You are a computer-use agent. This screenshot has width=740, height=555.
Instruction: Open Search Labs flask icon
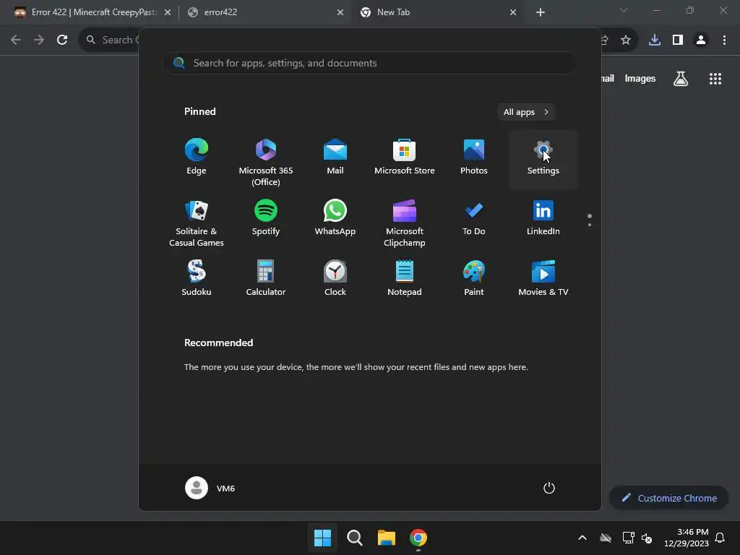click(x=681, y=78)
